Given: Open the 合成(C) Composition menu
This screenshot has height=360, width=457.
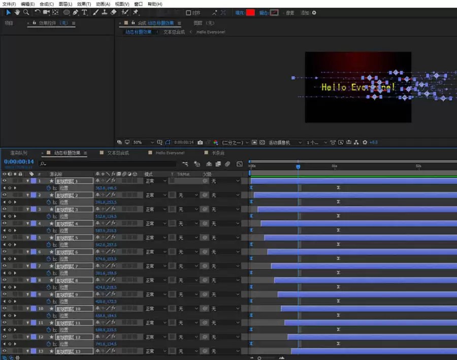Looking at the screenshot, I should 47,4.
